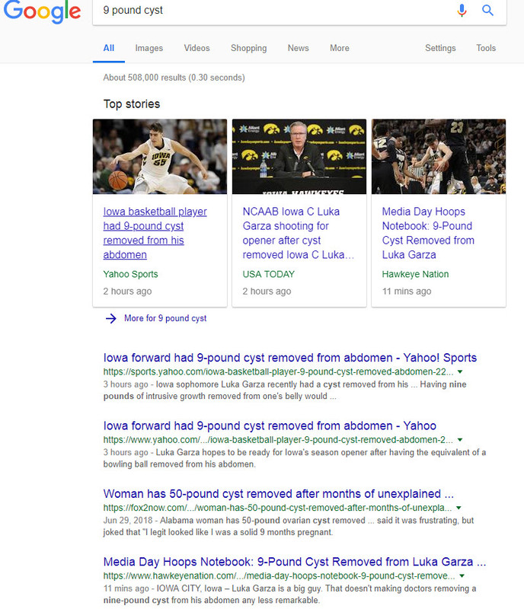Viewport: 524px width, 609px height.
Task: Open 'Woman has 50-pound cyst removed' result
Action: click(x=278, y=493)
